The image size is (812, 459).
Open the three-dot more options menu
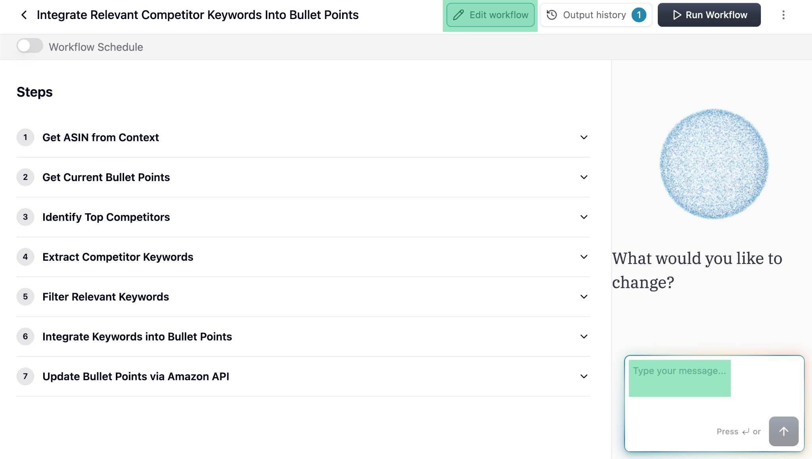tap(783, 15)
